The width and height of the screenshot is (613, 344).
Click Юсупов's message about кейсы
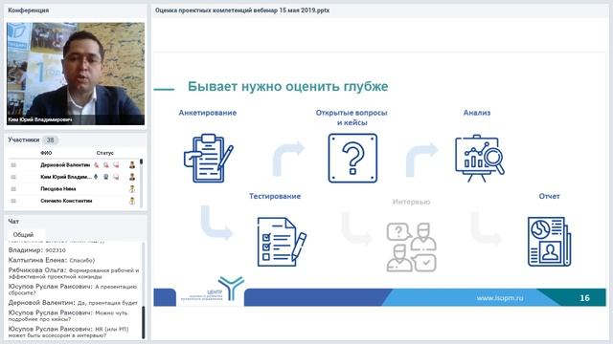point(68,315)
